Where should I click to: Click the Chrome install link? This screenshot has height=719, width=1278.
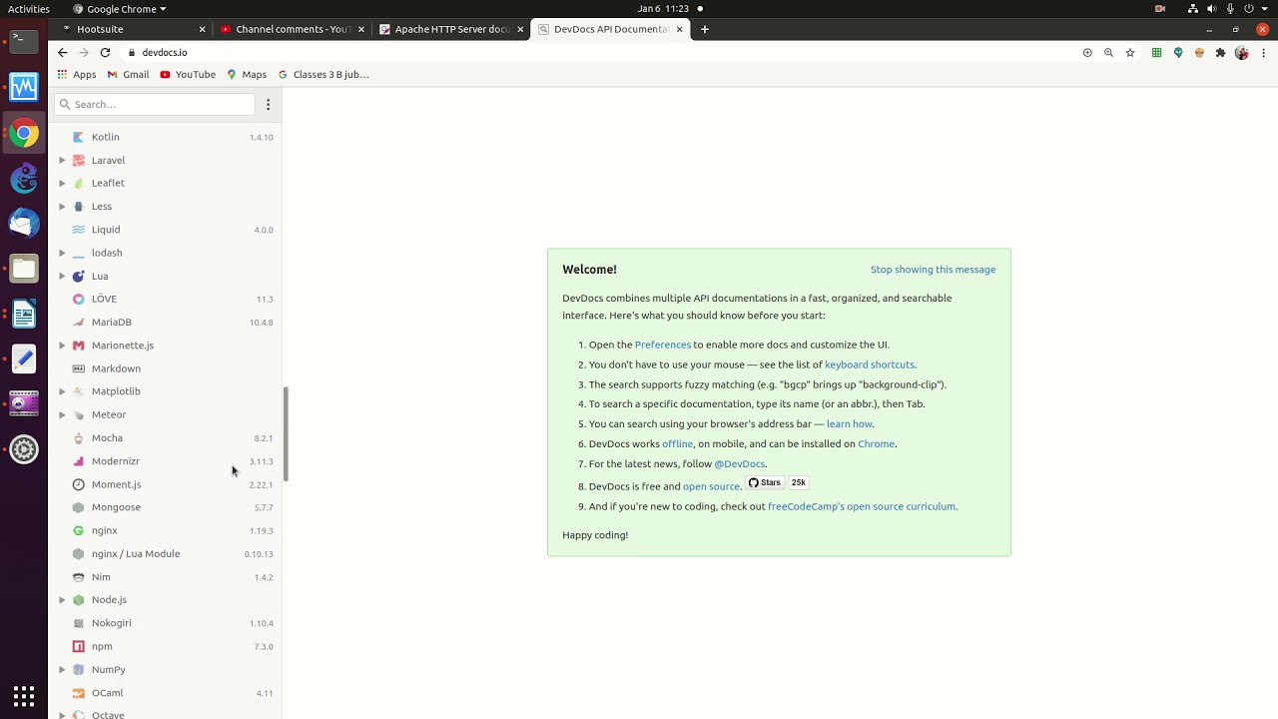click(x=876, y=443)
